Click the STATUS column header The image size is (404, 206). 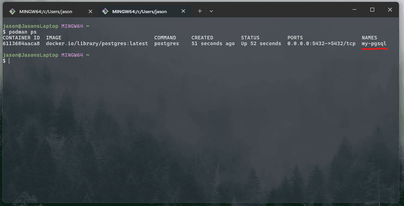(250, 38)
